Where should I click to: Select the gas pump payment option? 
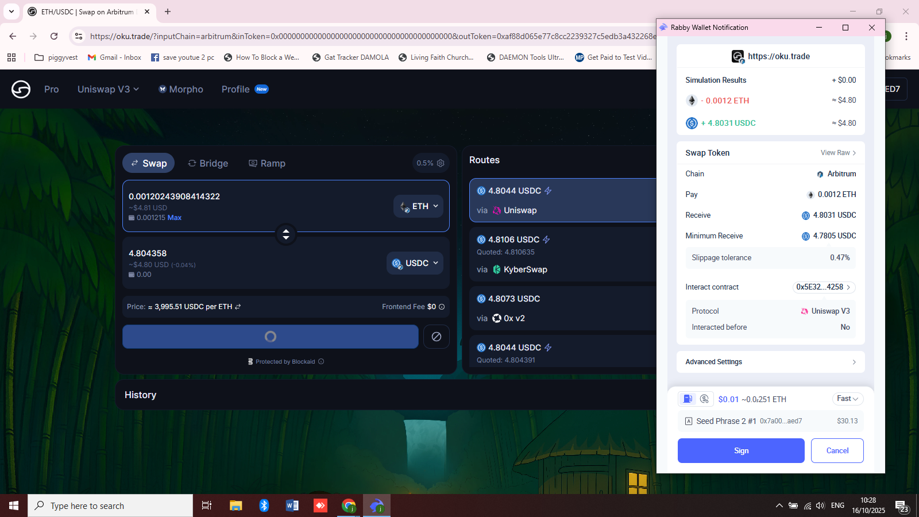tap(687, 399)
